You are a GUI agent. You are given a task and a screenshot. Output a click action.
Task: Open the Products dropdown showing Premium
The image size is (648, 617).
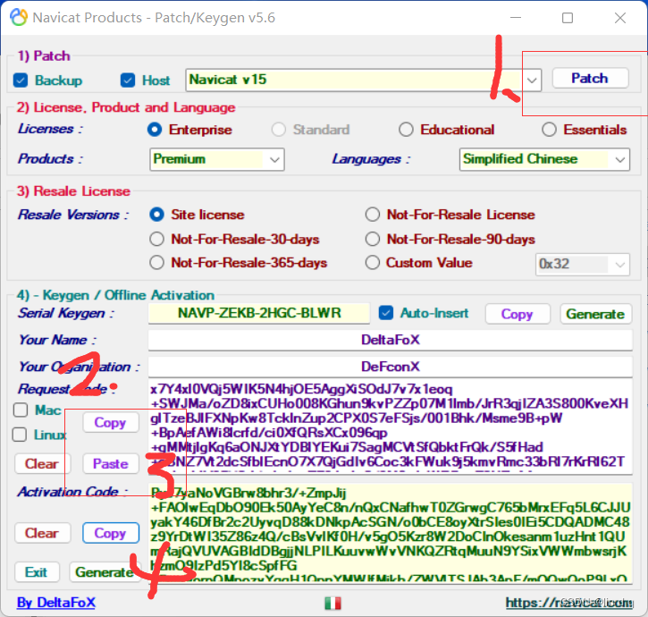click(274, 160)
